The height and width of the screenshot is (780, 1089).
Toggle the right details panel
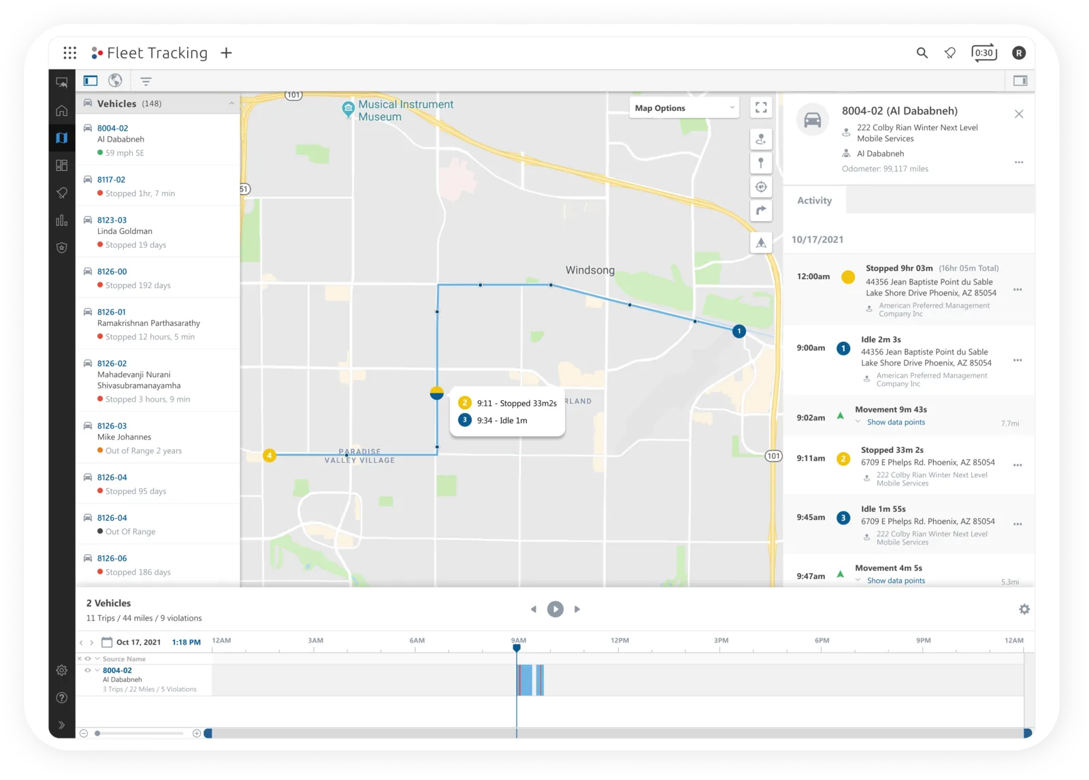coord(1020,80)
